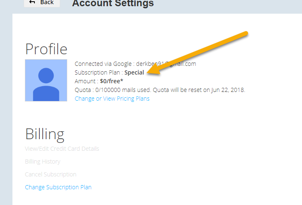302x205 pixels.
Task: Select Cancel Subscription
Action: tap(51, 174)
